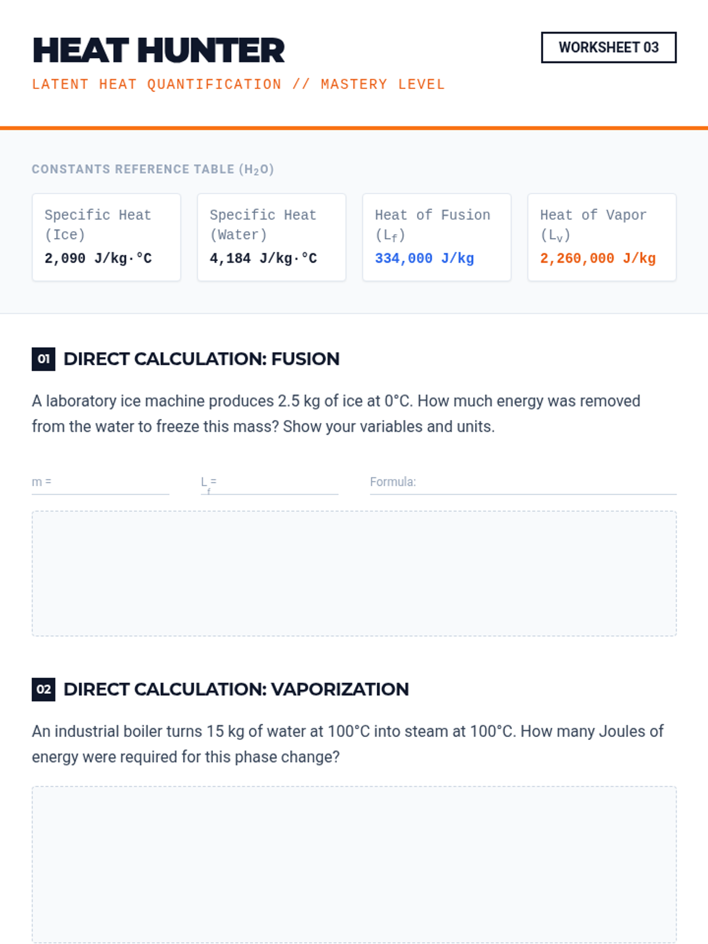Click the 01 section number badge
Image resolution: width=708 pixels, height=944 pixels.
tap(43, 359)
